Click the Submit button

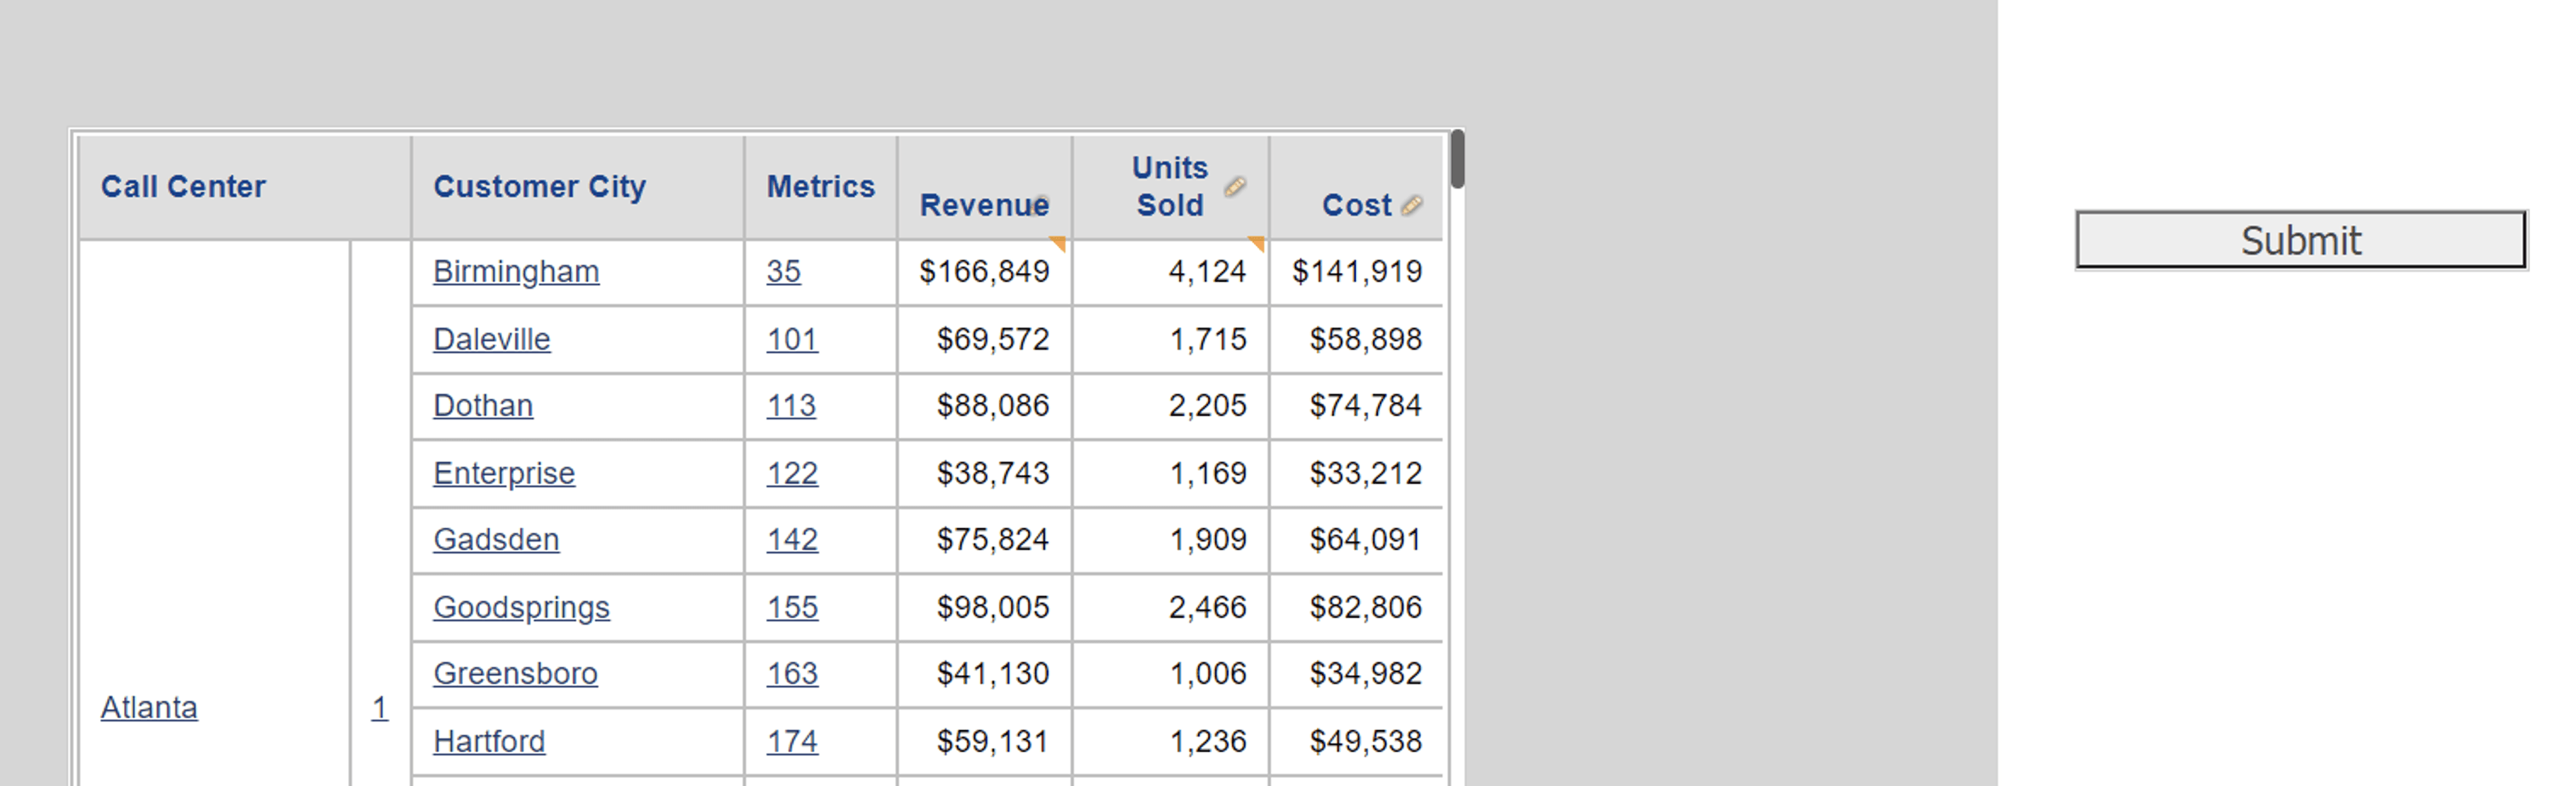coord(2301,239)
